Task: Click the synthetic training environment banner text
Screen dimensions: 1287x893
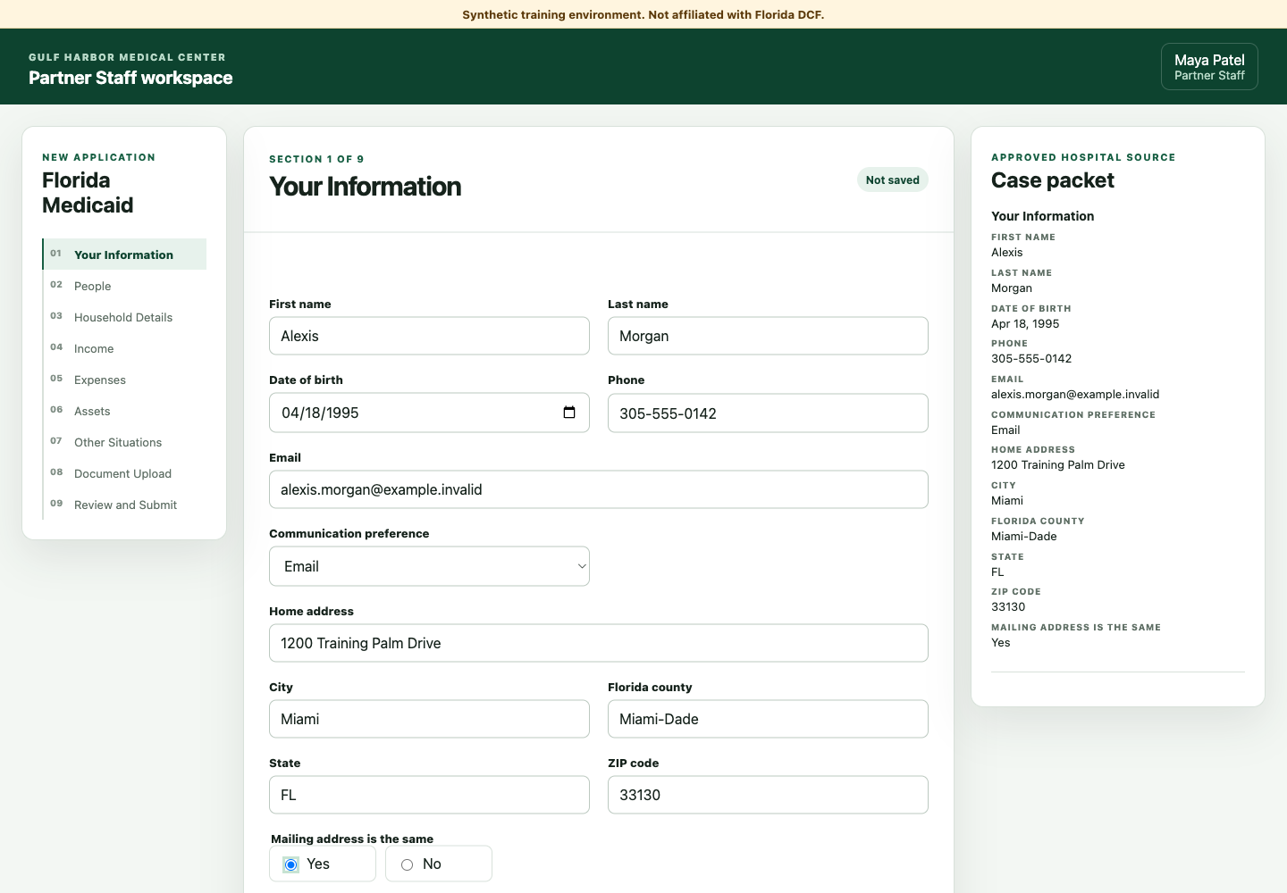Action: [x=643, y=14]
